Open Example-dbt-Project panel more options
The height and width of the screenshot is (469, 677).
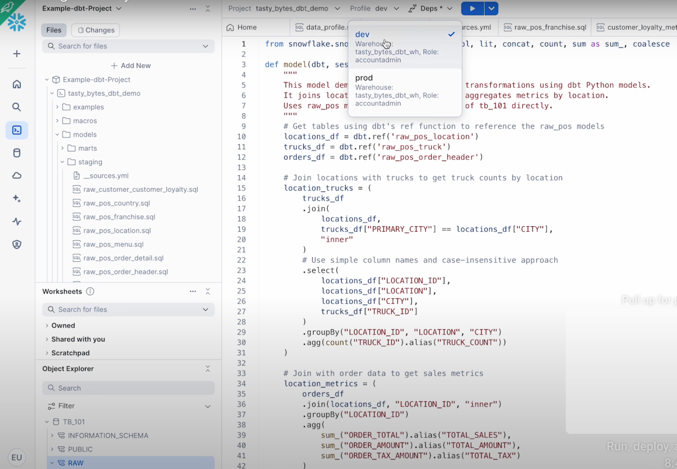(x=193, y=9)
